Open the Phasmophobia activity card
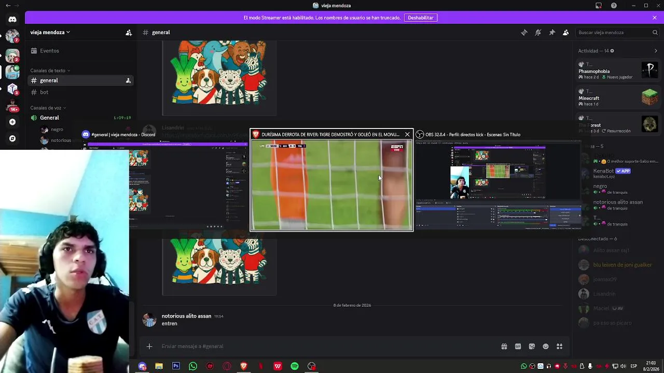The image size is (664, 373). coord(618,70)
